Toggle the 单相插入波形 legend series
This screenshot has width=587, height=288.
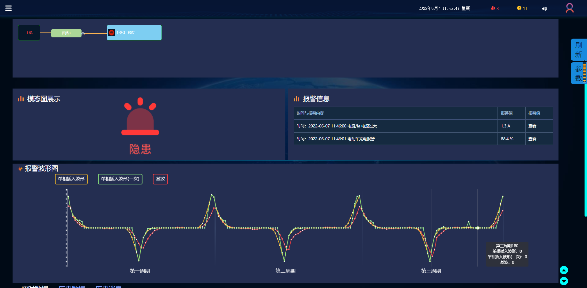pyautogui.click(x=71, y=179)
